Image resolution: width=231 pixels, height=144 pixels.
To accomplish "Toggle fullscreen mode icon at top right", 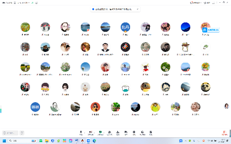I will (x=213, y=3).
